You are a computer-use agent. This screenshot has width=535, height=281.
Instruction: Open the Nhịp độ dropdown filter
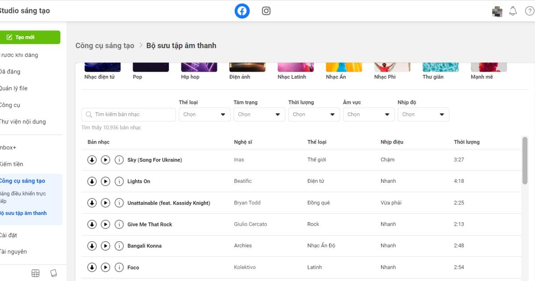pyautogui.click(x=423, y=115)
